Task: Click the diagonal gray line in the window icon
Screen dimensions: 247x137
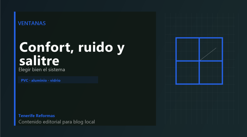Action: (208, 54)
